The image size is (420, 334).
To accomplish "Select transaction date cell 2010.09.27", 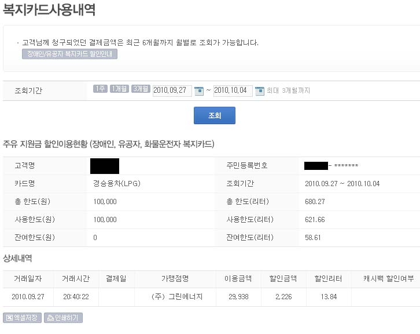I will coord(28,297).
